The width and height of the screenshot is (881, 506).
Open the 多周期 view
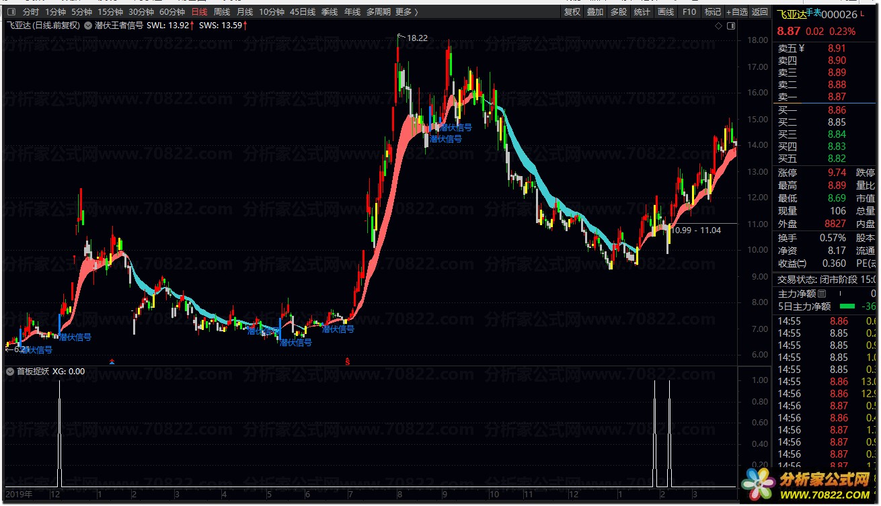pyautogui.click(x=379, y=11)
